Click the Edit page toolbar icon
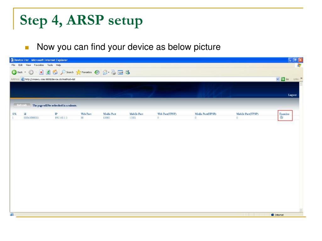 pyautogui.click(x=120, y=72)
